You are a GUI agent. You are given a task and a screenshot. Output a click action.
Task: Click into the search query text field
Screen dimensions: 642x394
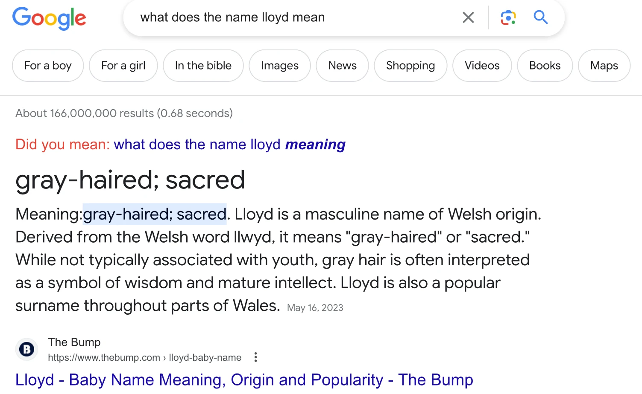tap(290, 17)
